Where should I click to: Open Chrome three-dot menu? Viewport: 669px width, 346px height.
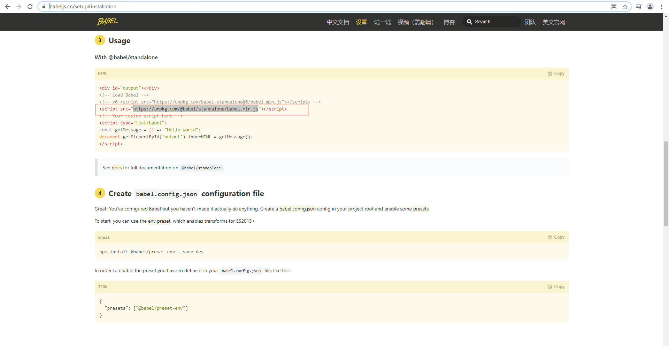click(661, 7)
